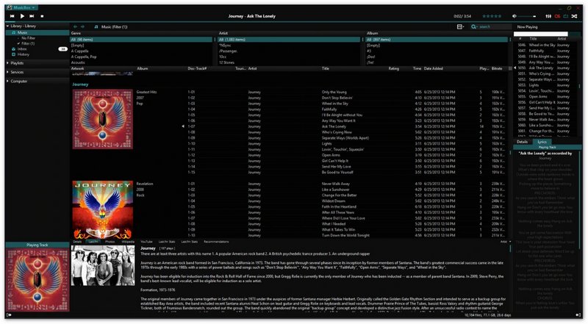Screen dimensions: 588x324
Task: Select '10cc' in the Artist list
Action: coord(223,57)
